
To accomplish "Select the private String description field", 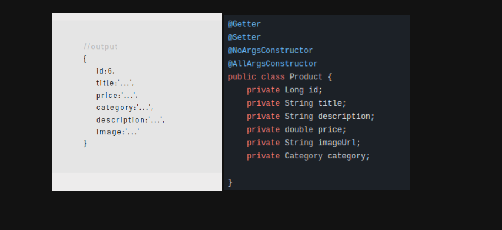I will (x=311, y=117).
